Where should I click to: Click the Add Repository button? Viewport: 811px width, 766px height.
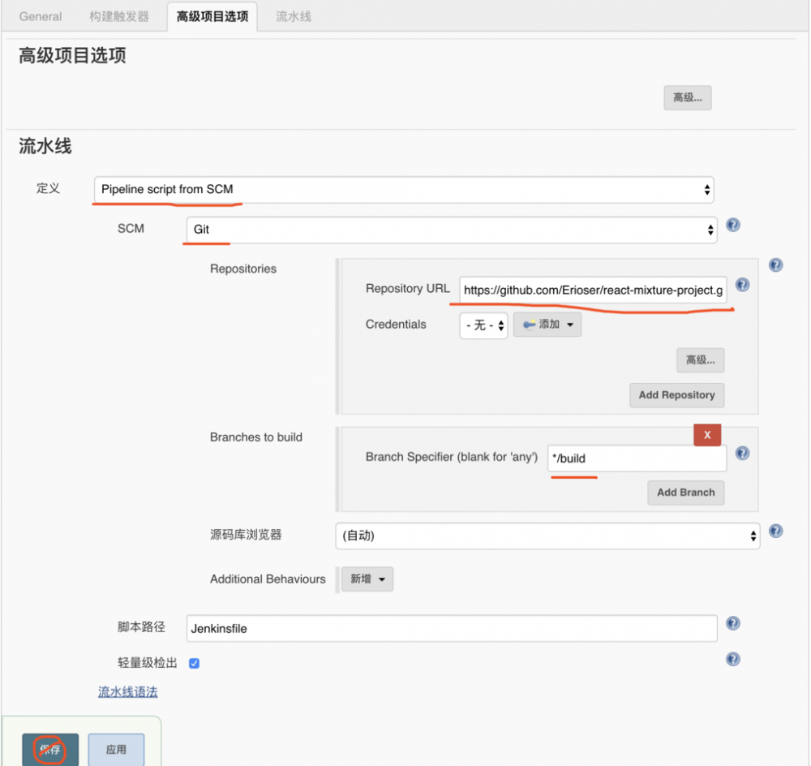[x=676, y=395]
